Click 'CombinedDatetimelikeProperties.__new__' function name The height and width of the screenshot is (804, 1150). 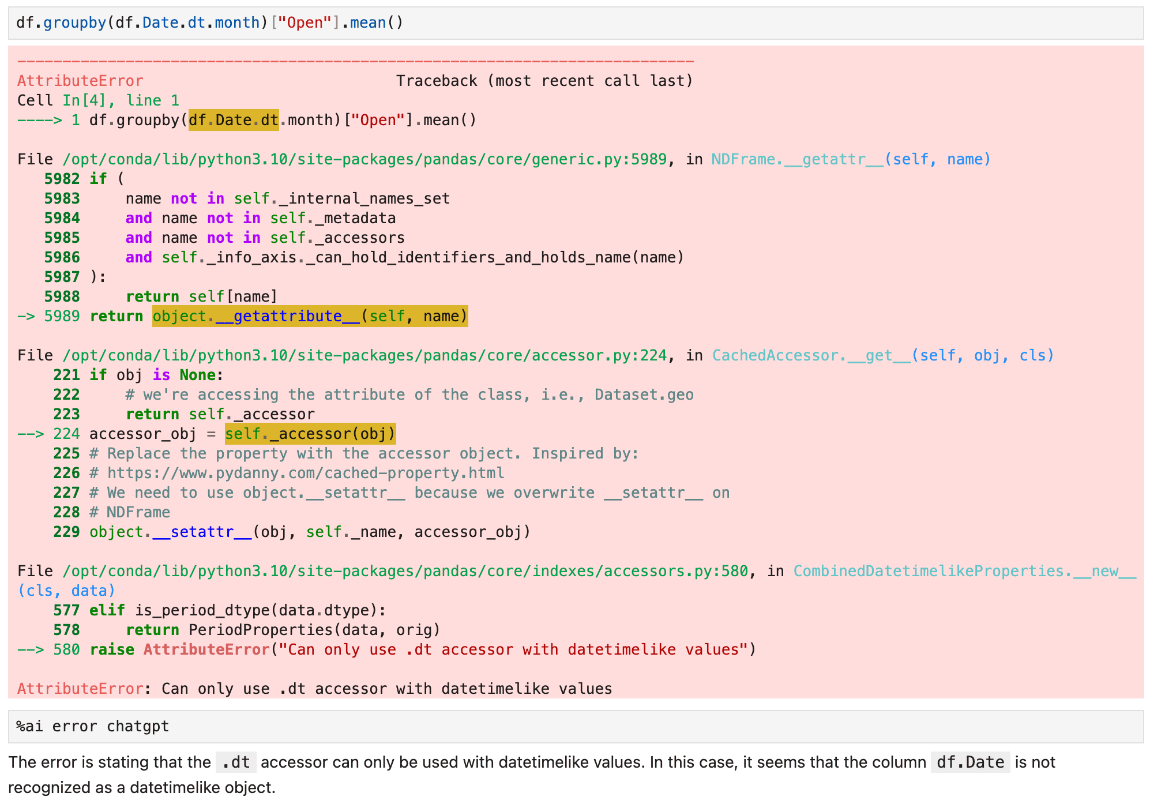pos(965,571)
